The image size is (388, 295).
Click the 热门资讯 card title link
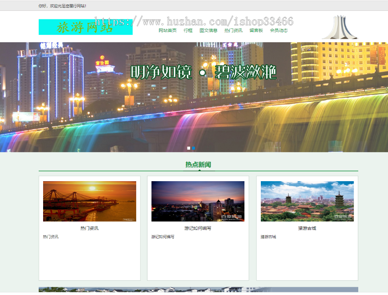89,229
